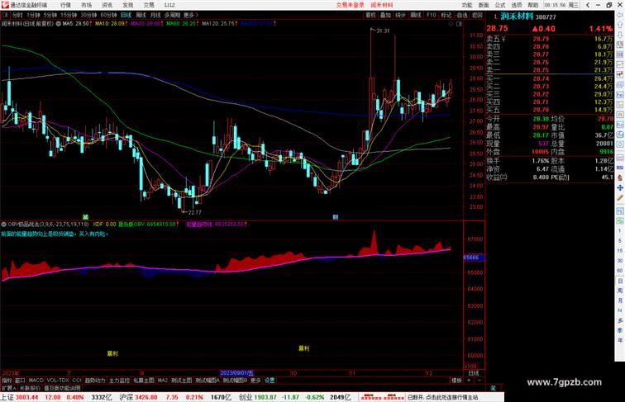Image resolution: width=625 pixels, height=402 pixels.
Task: Open the 发现 menu
Action: [x=128, y=5]
